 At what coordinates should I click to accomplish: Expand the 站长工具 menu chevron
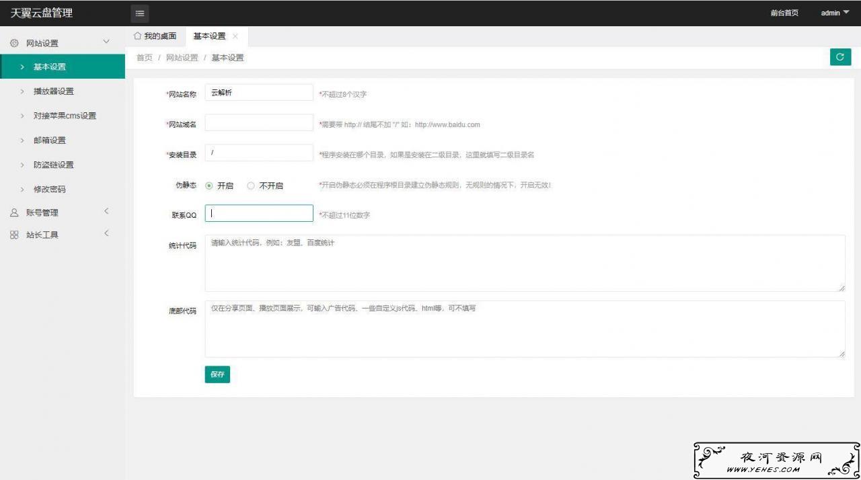pyautogui.click(x=106, y=234)
